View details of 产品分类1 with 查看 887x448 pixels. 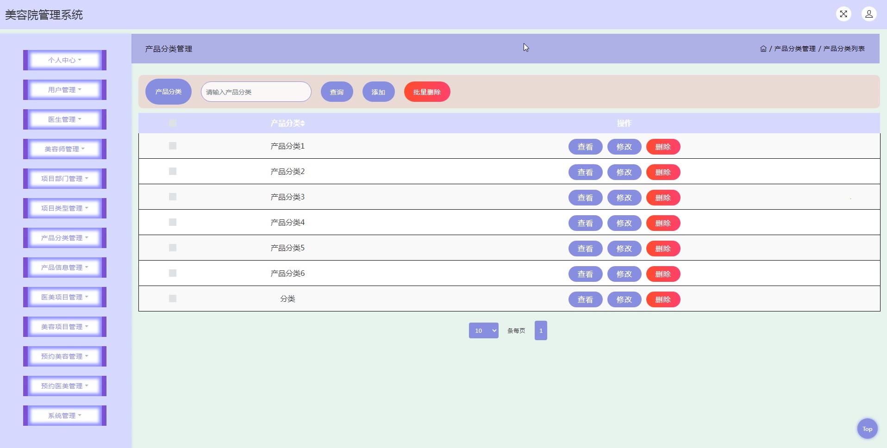586,147
